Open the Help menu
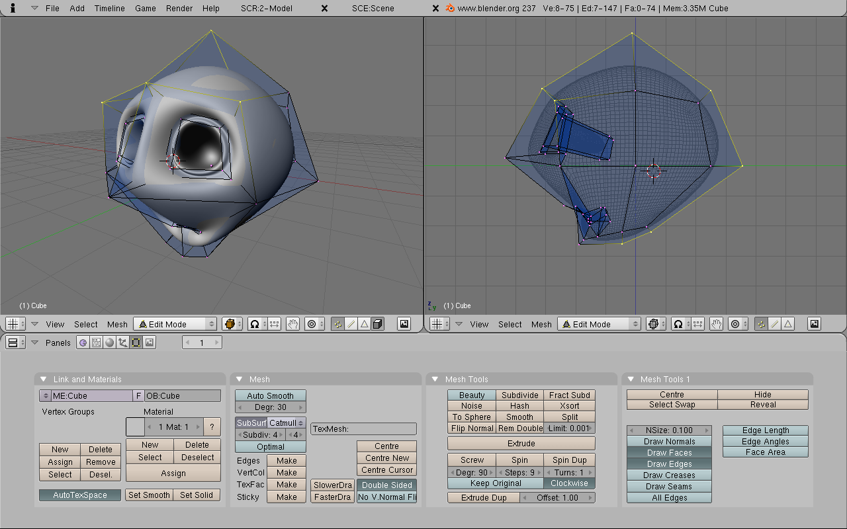This screenshot has height=529, width=847. pos(211,9)
